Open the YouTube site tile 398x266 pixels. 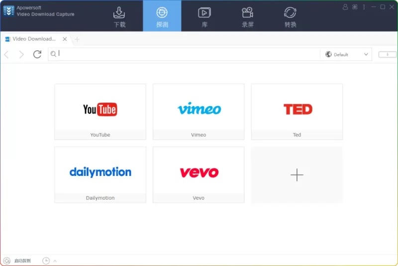click(x=100, y=112)
